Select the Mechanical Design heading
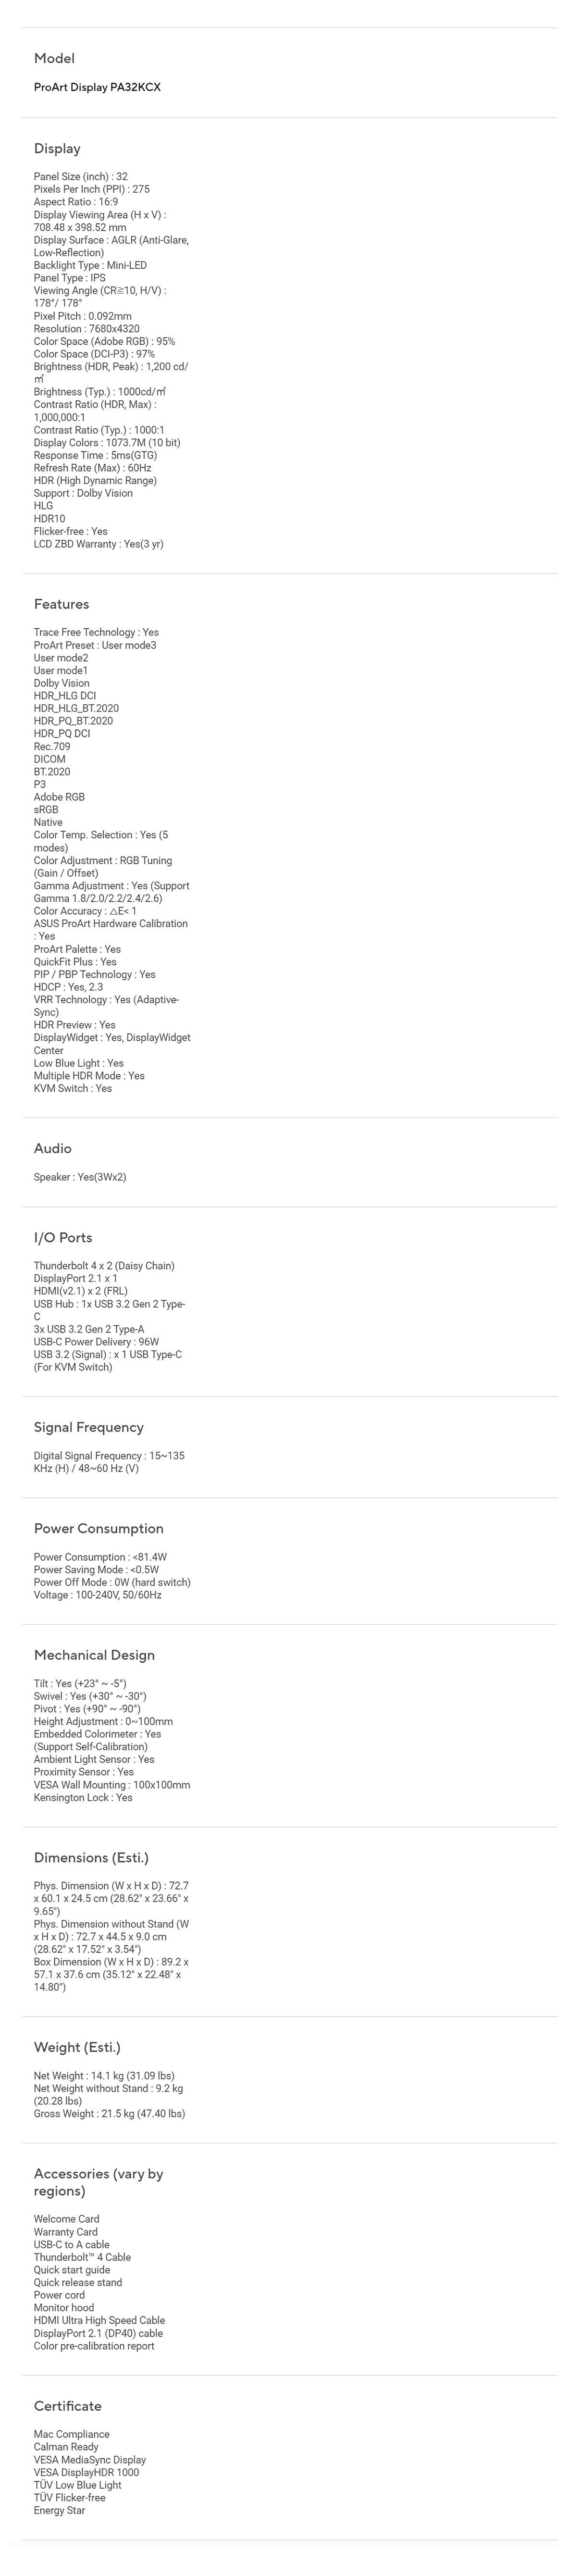The image size is (569, 2576). (94, 1655)
